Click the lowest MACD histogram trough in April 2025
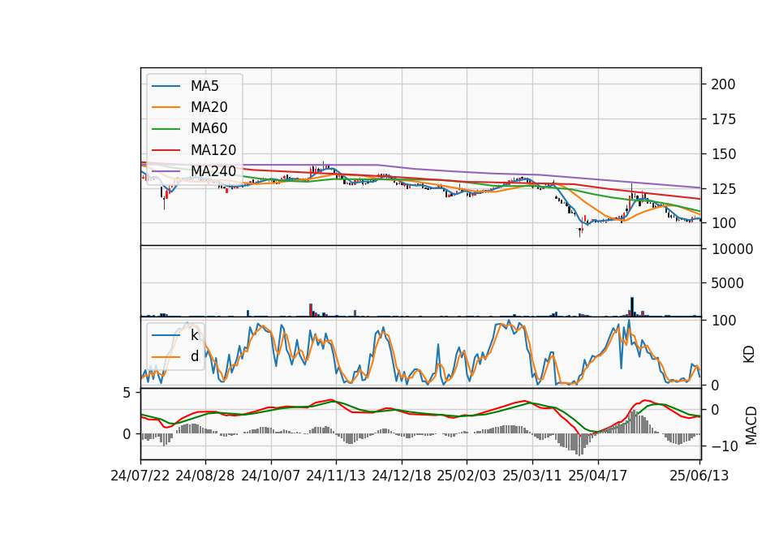779x560 pixels. click(x=579, y=445)
